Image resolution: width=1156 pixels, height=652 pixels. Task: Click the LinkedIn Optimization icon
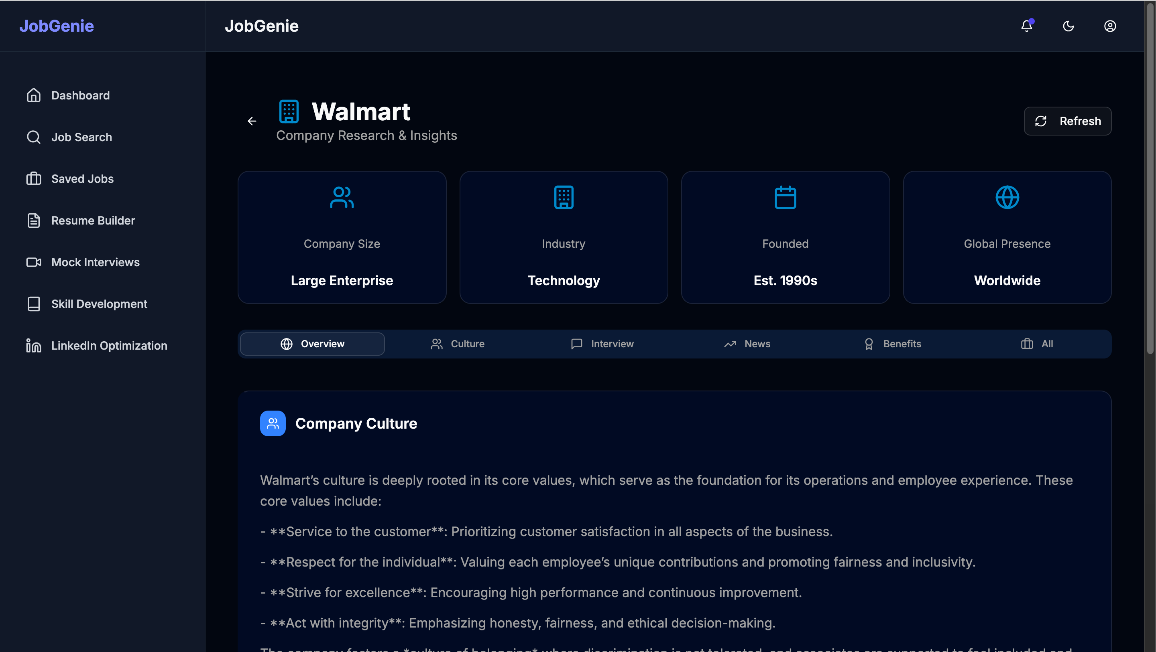coord(34,345)
